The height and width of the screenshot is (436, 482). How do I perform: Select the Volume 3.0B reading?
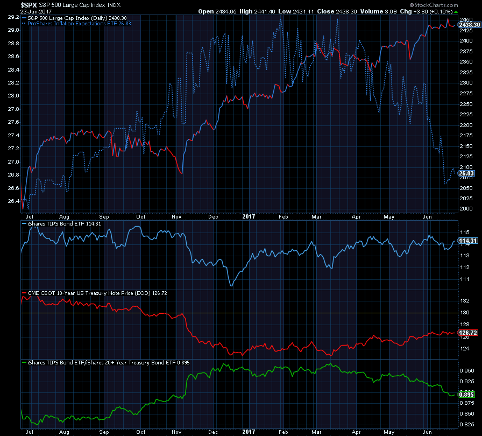click(378, 11)
